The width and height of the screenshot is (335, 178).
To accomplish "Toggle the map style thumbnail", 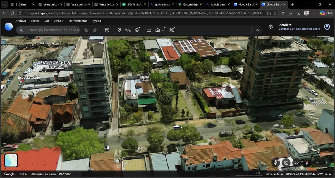I will (x=11, y=160).
